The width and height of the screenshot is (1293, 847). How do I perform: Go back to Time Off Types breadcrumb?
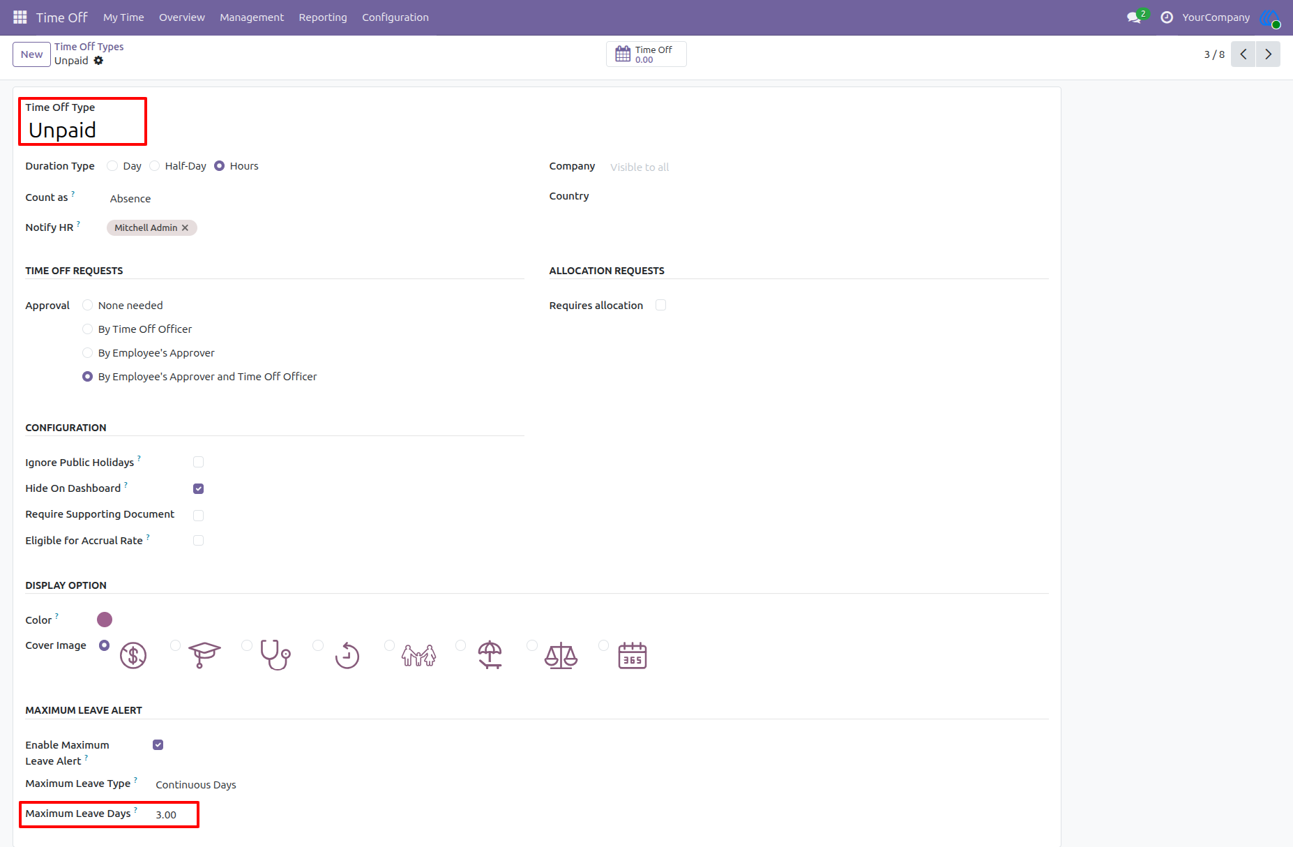pyautogui.click(x=89, y=47)
